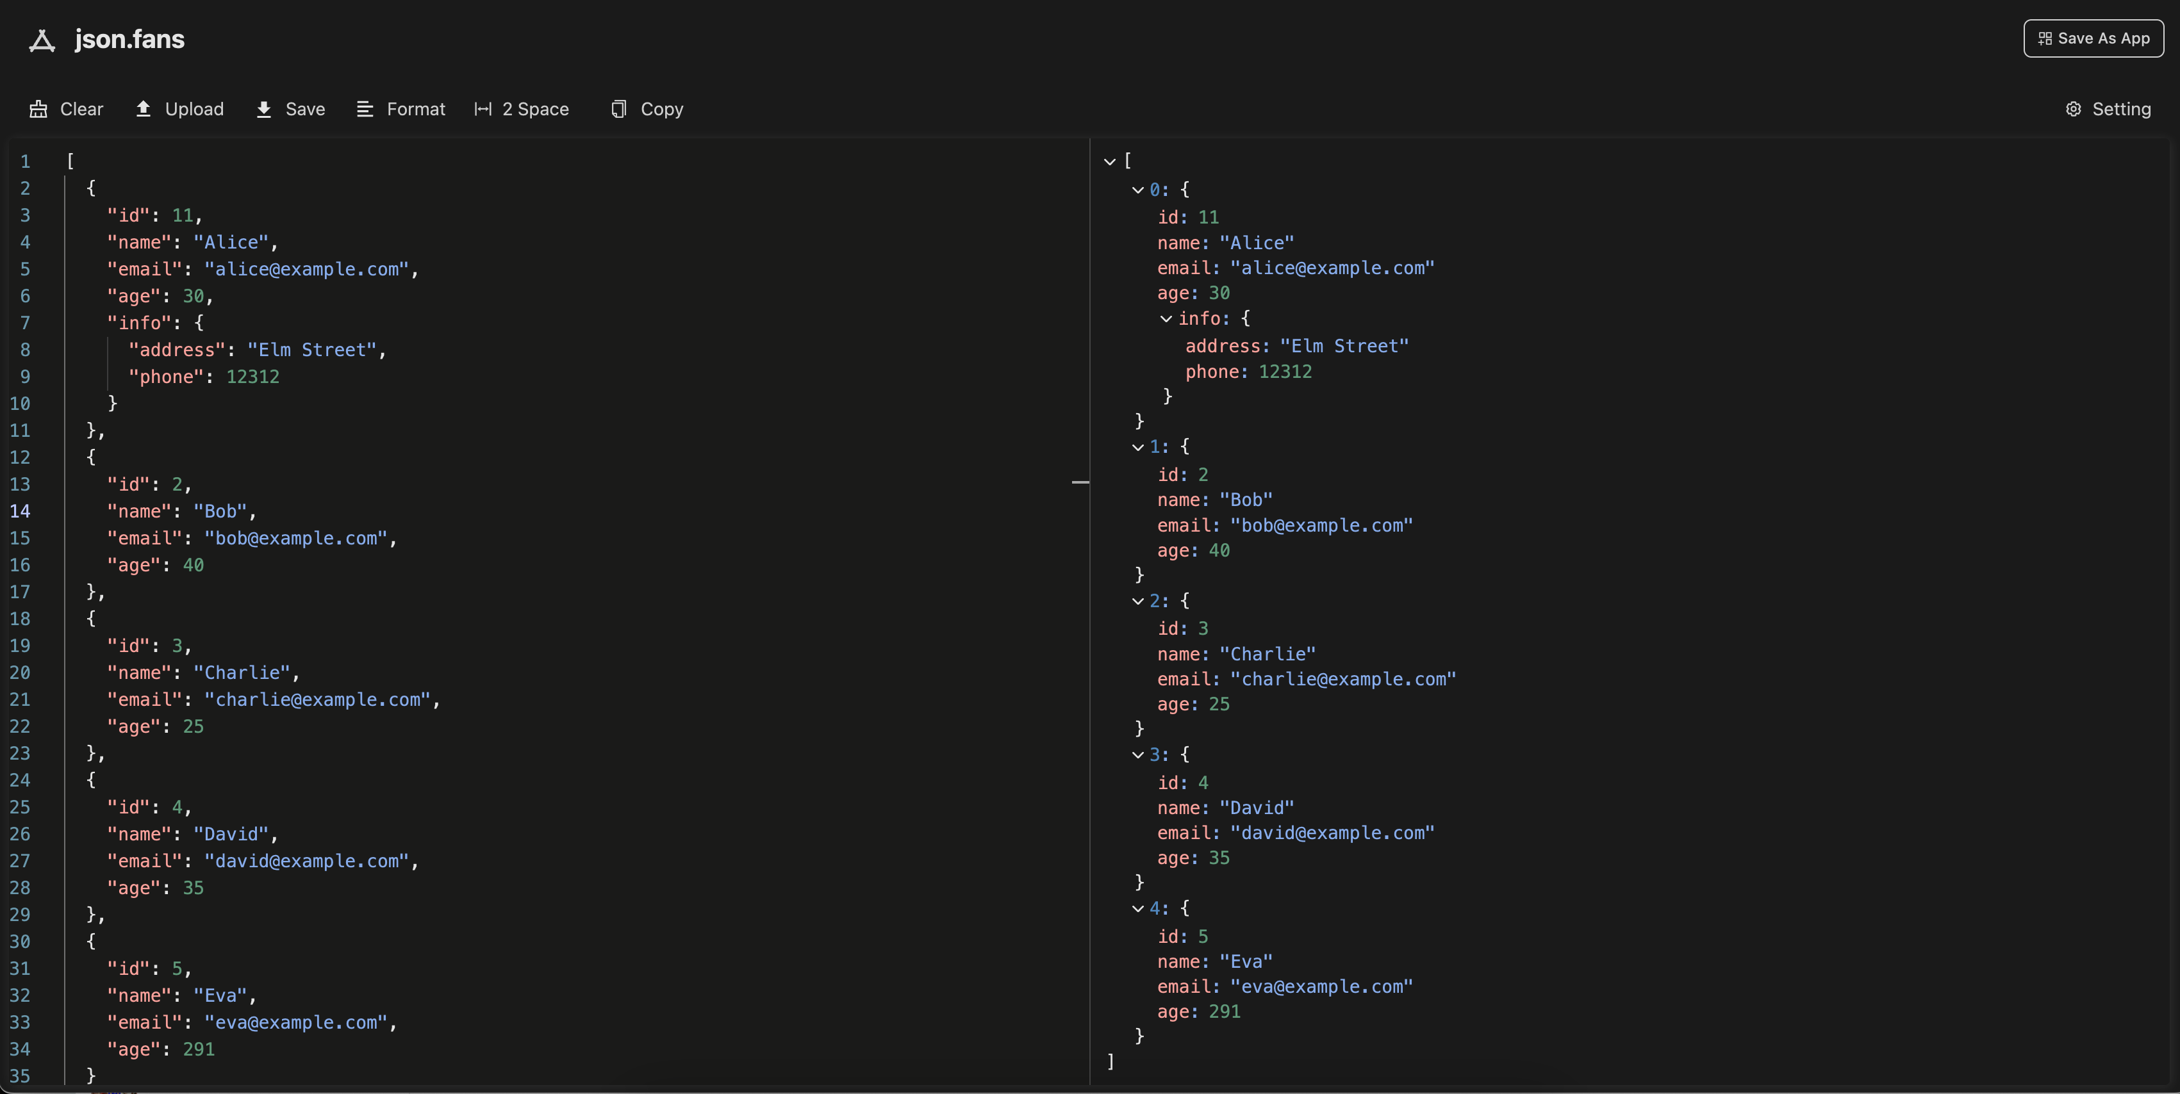Screen dimensions: 2180x1094
Task: Click "eva@example.com" in the editor
Action: pyautogui.click(x=295, y=1023)
